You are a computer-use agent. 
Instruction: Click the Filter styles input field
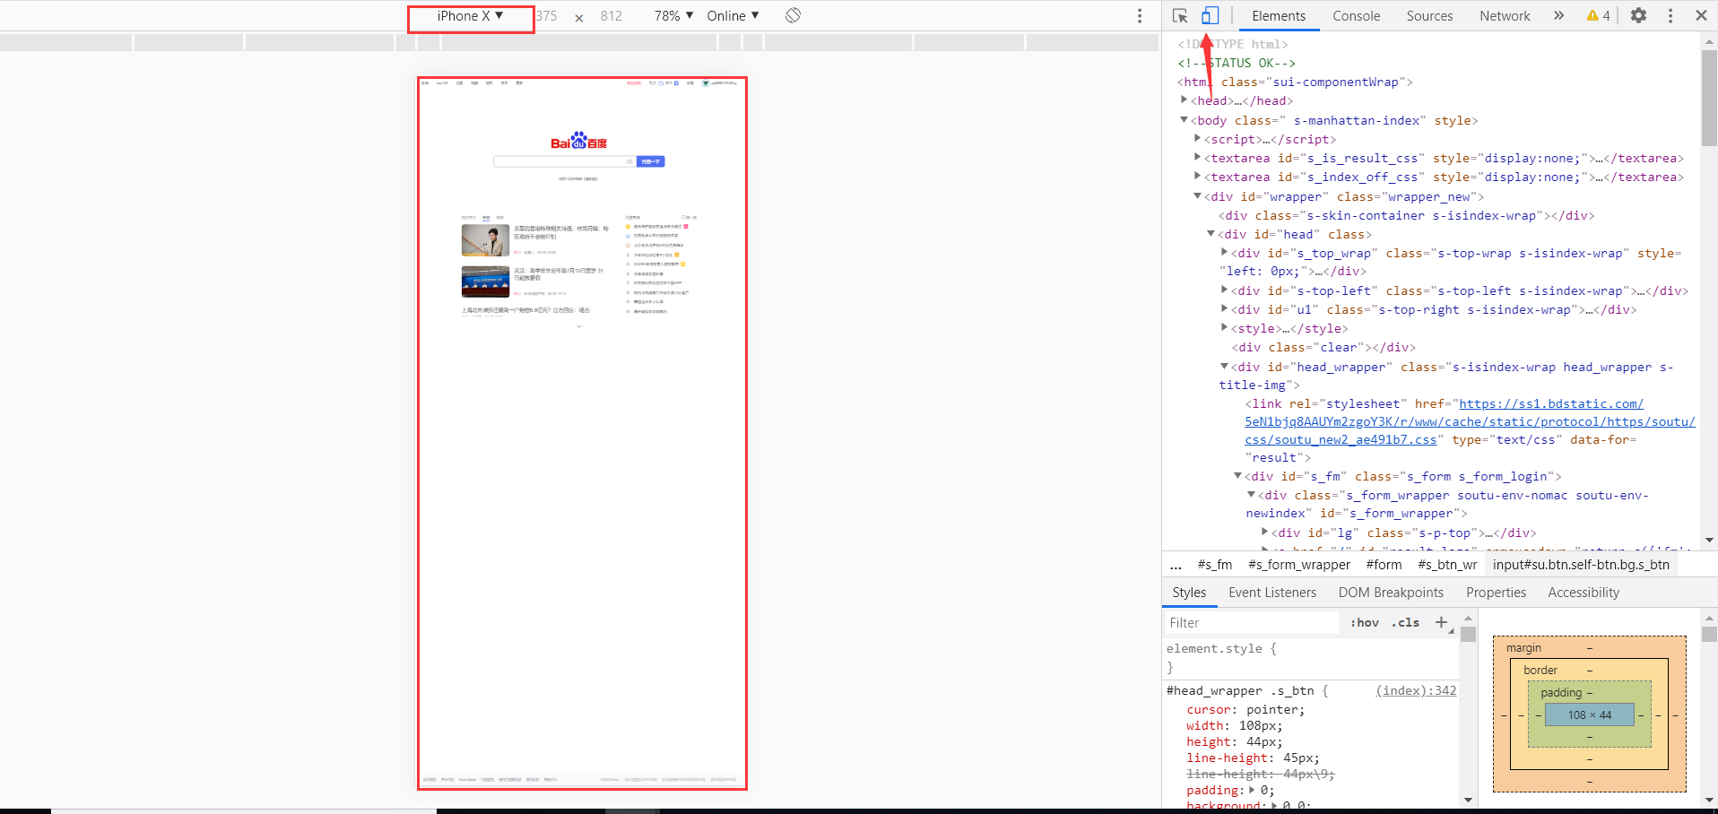[1251, 623]
